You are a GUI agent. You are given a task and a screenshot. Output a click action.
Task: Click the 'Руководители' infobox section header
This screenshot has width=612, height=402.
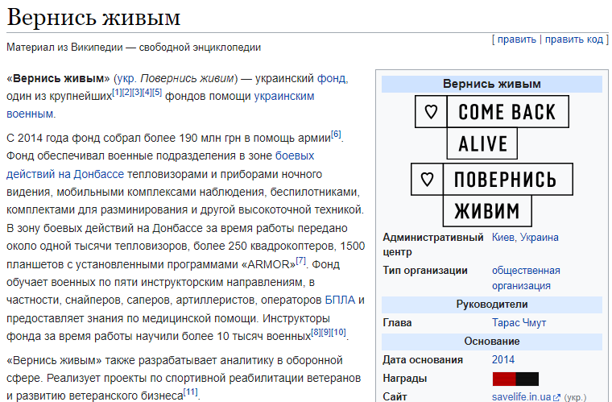(492, 305)
